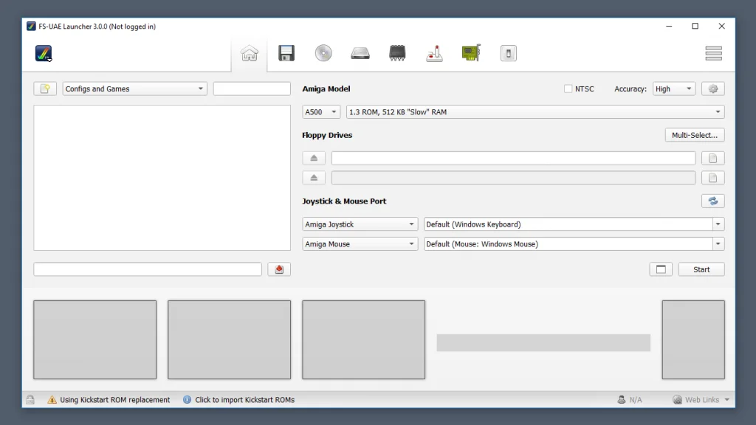Click the Start button

(x=701, y=269)
